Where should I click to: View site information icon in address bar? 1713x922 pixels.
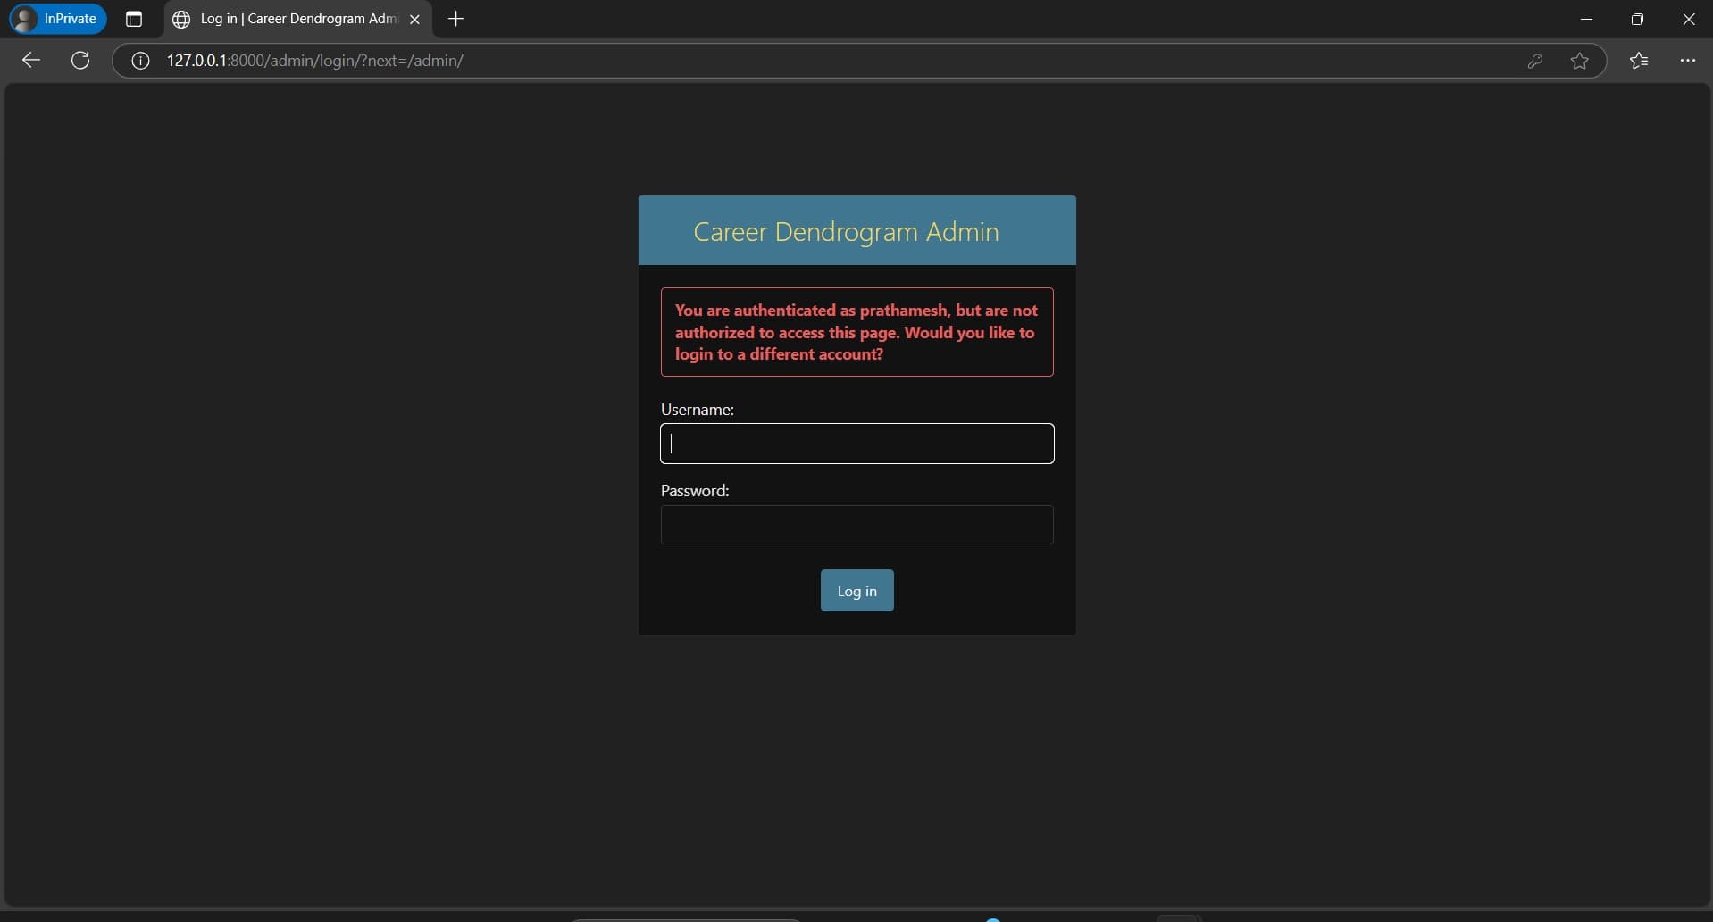[140, 61]
